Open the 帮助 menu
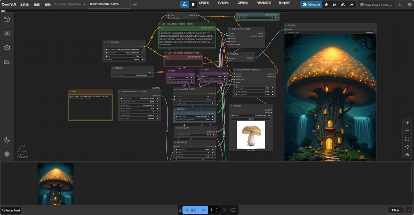Screen dimensions: 414x215 (x=48, y=5)
